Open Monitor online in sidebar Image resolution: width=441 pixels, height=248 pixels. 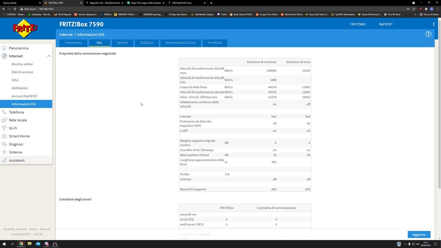(x=22, y=64)
